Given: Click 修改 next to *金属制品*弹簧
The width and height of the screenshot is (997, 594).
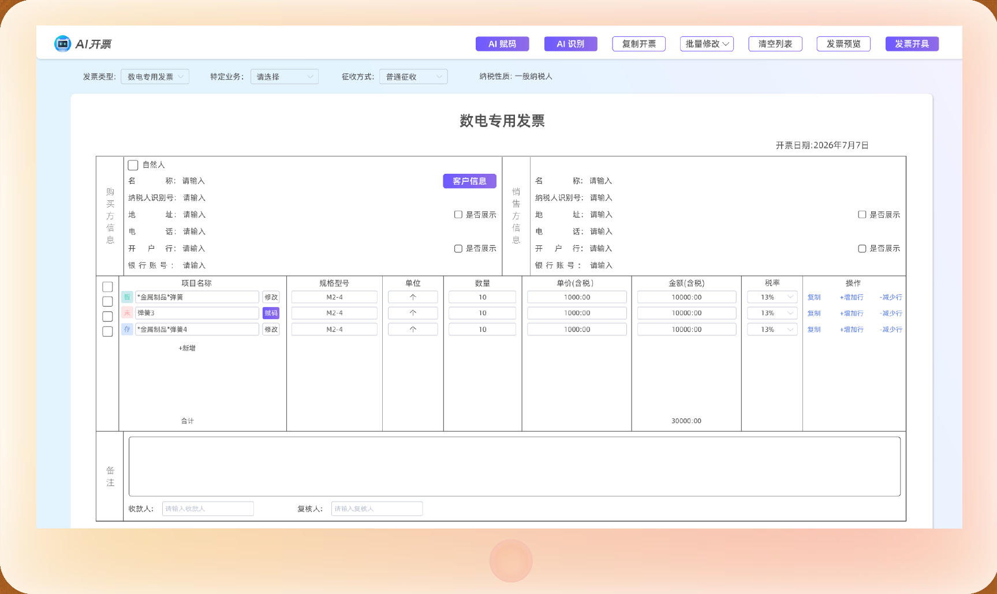Looking at the screenshot, I should [x=271, y=297].
